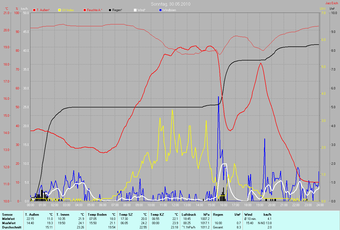Click the black Regen legend swatch
Screen dimensions: 340x230
click(110, 10)
